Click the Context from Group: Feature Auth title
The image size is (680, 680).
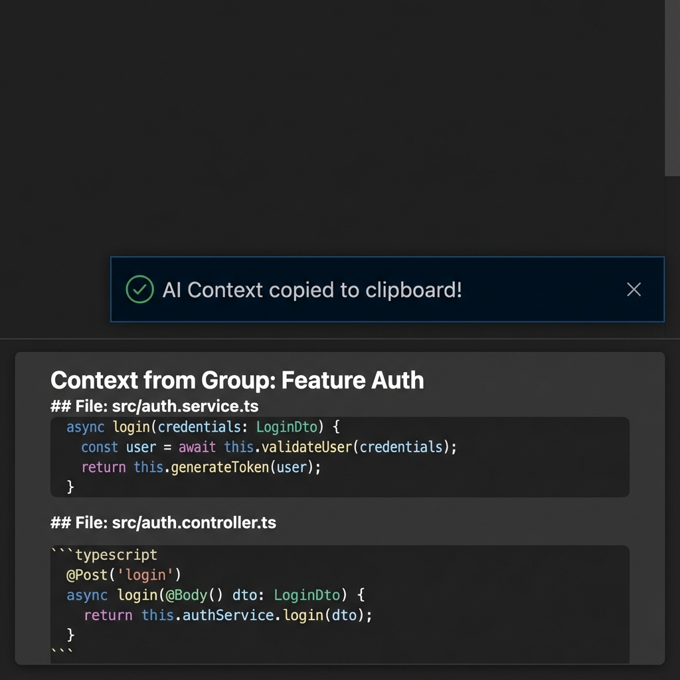(x=238, y=380)
